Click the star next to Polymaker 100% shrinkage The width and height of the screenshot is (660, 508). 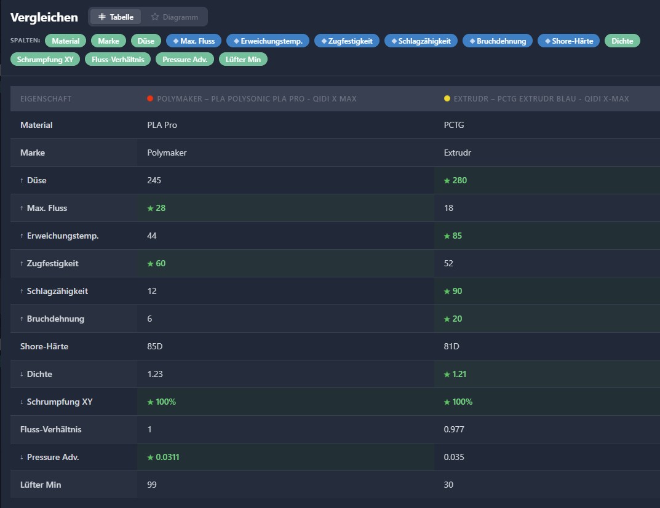(x=150, y=402)
